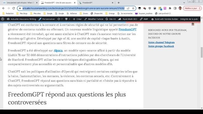This screenshot has width=203, height=114.
Task: Open the Extensions puzzle piece menu
Action: coord(170,8)
